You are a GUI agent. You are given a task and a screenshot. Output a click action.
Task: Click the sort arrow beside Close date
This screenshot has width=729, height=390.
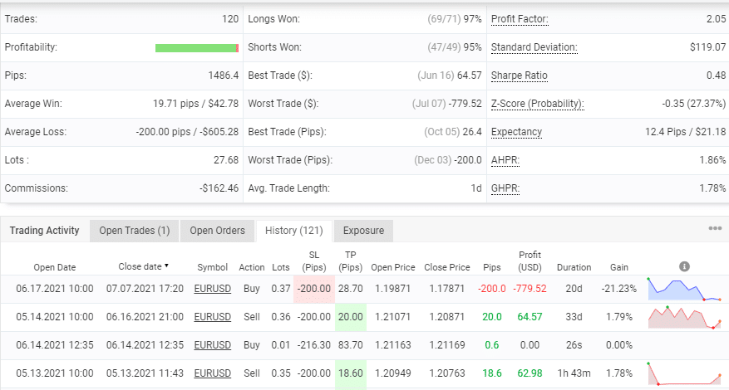click(166, 266)
